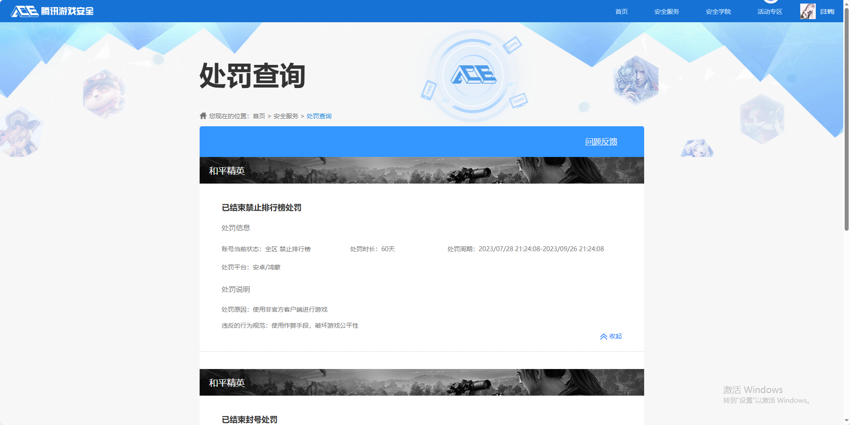850x425 pixels.
Task: Click the circular ACE emblem in the page header
Action: point(473,76)
